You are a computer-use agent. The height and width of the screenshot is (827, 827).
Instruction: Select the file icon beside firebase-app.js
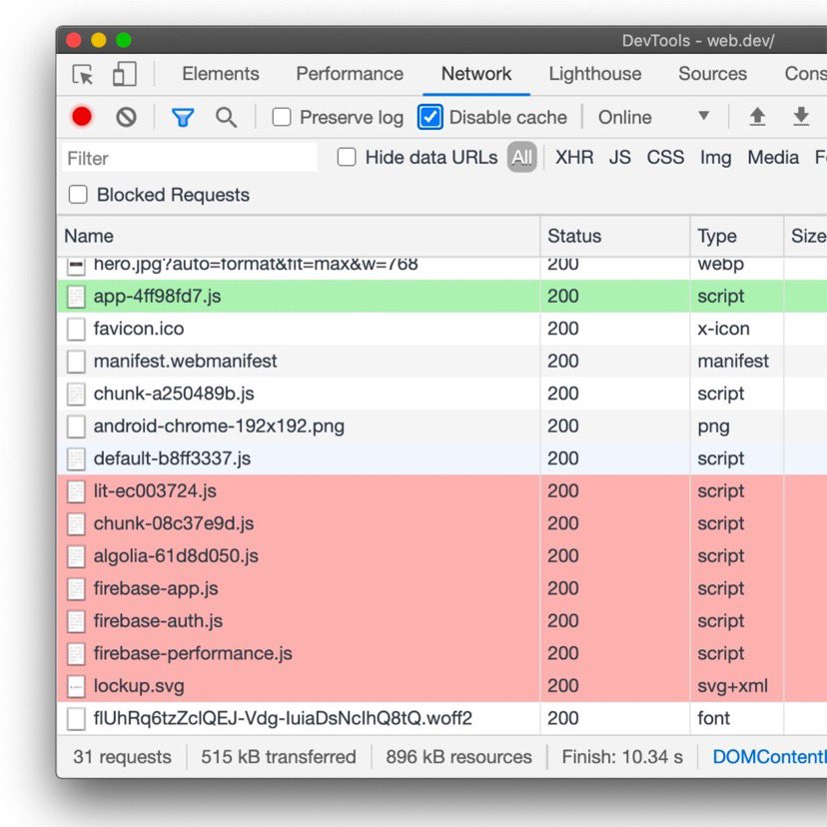tap(76, 588)
